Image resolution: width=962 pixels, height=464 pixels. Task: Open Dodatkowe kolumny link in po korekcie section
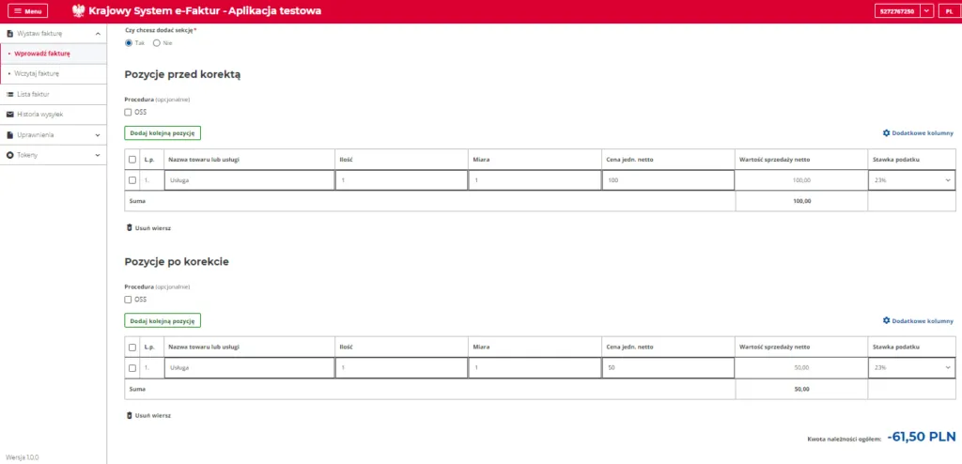click(919, 321)
